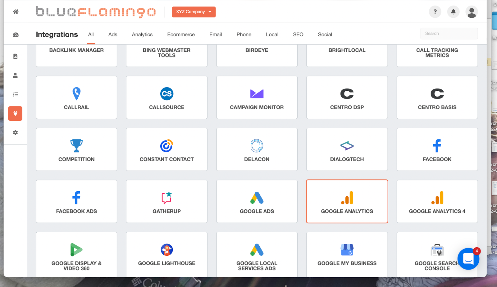497x287 pixels.
Task: Open the chat widget bubble
Action: click(x=468, y=258)
